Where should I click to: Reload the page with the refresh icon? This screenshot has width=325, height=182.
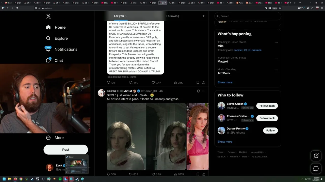click(17, 8)
